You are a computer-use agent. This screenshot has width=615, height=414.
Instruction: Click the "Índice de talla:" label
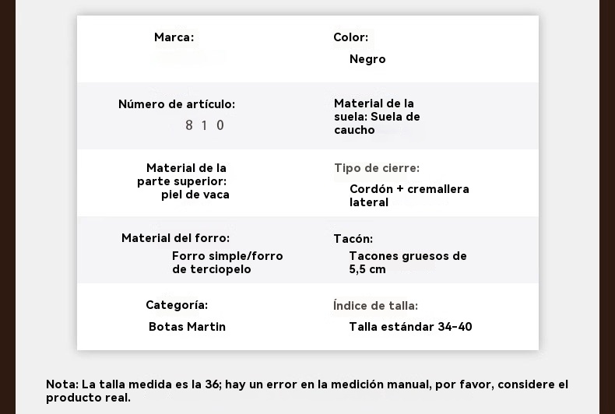point(374,306)
